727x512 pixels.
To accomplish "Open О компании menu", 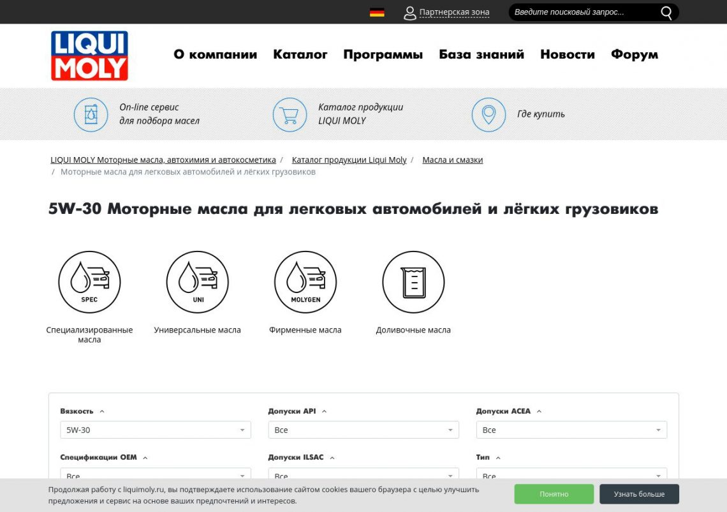I will [x=215, y=54].
